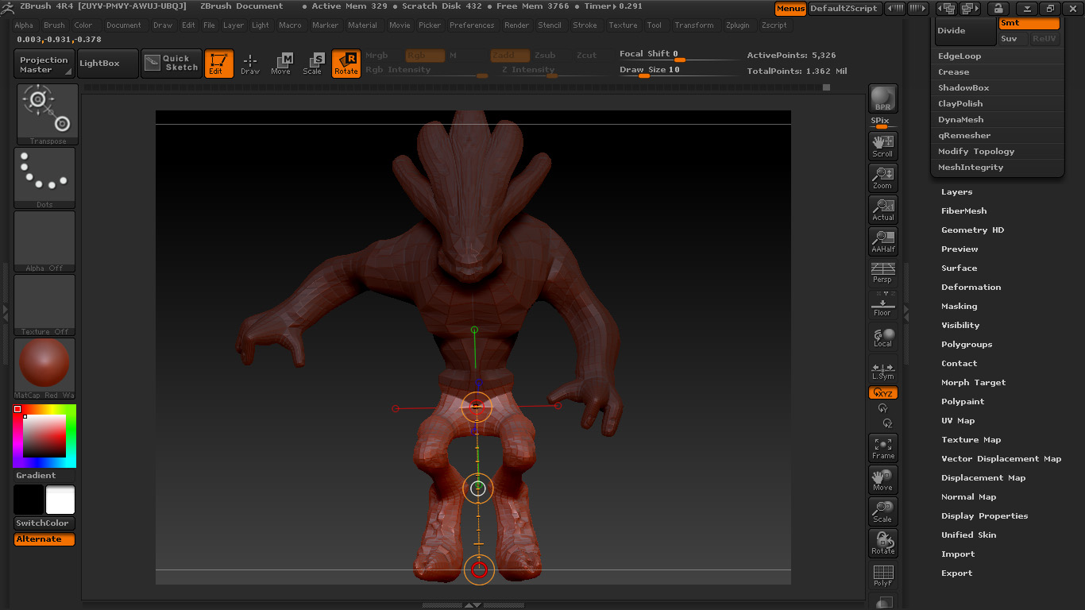Toggle the Floor grid
The image size is (1085, 610).
pyautogui.click(x=882, y=305)
